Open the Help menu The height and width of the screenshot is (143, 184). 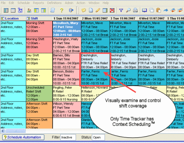pos(106,3)
